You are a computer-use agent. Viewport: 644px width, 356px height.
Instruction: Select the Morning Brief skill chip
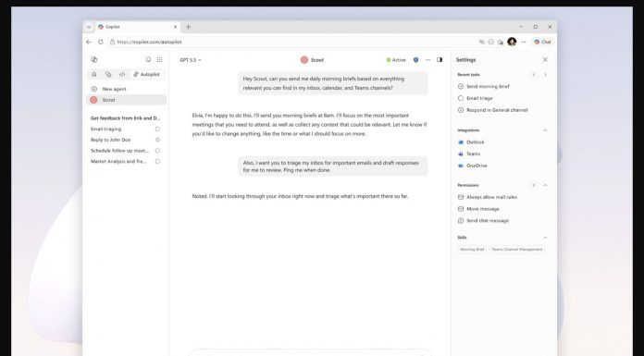point(472,250)
